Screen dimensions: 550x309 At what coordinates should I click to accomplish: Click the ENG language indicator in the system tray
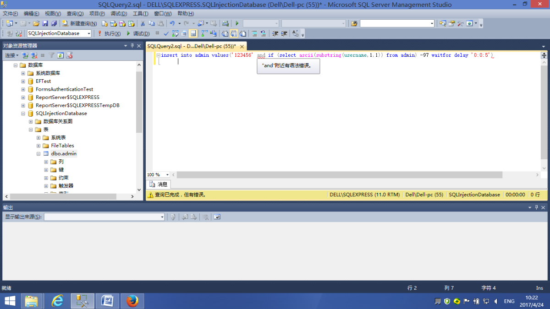[509, 301]
